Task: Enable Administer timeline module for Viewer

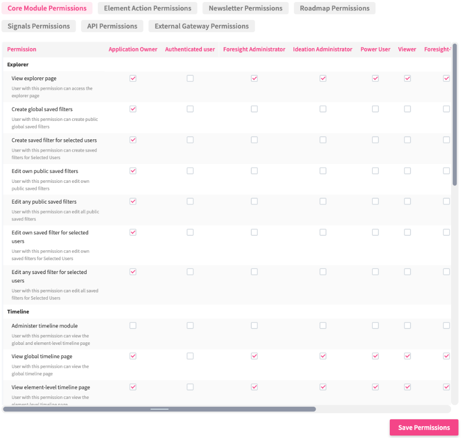Action: pos(407,326)
